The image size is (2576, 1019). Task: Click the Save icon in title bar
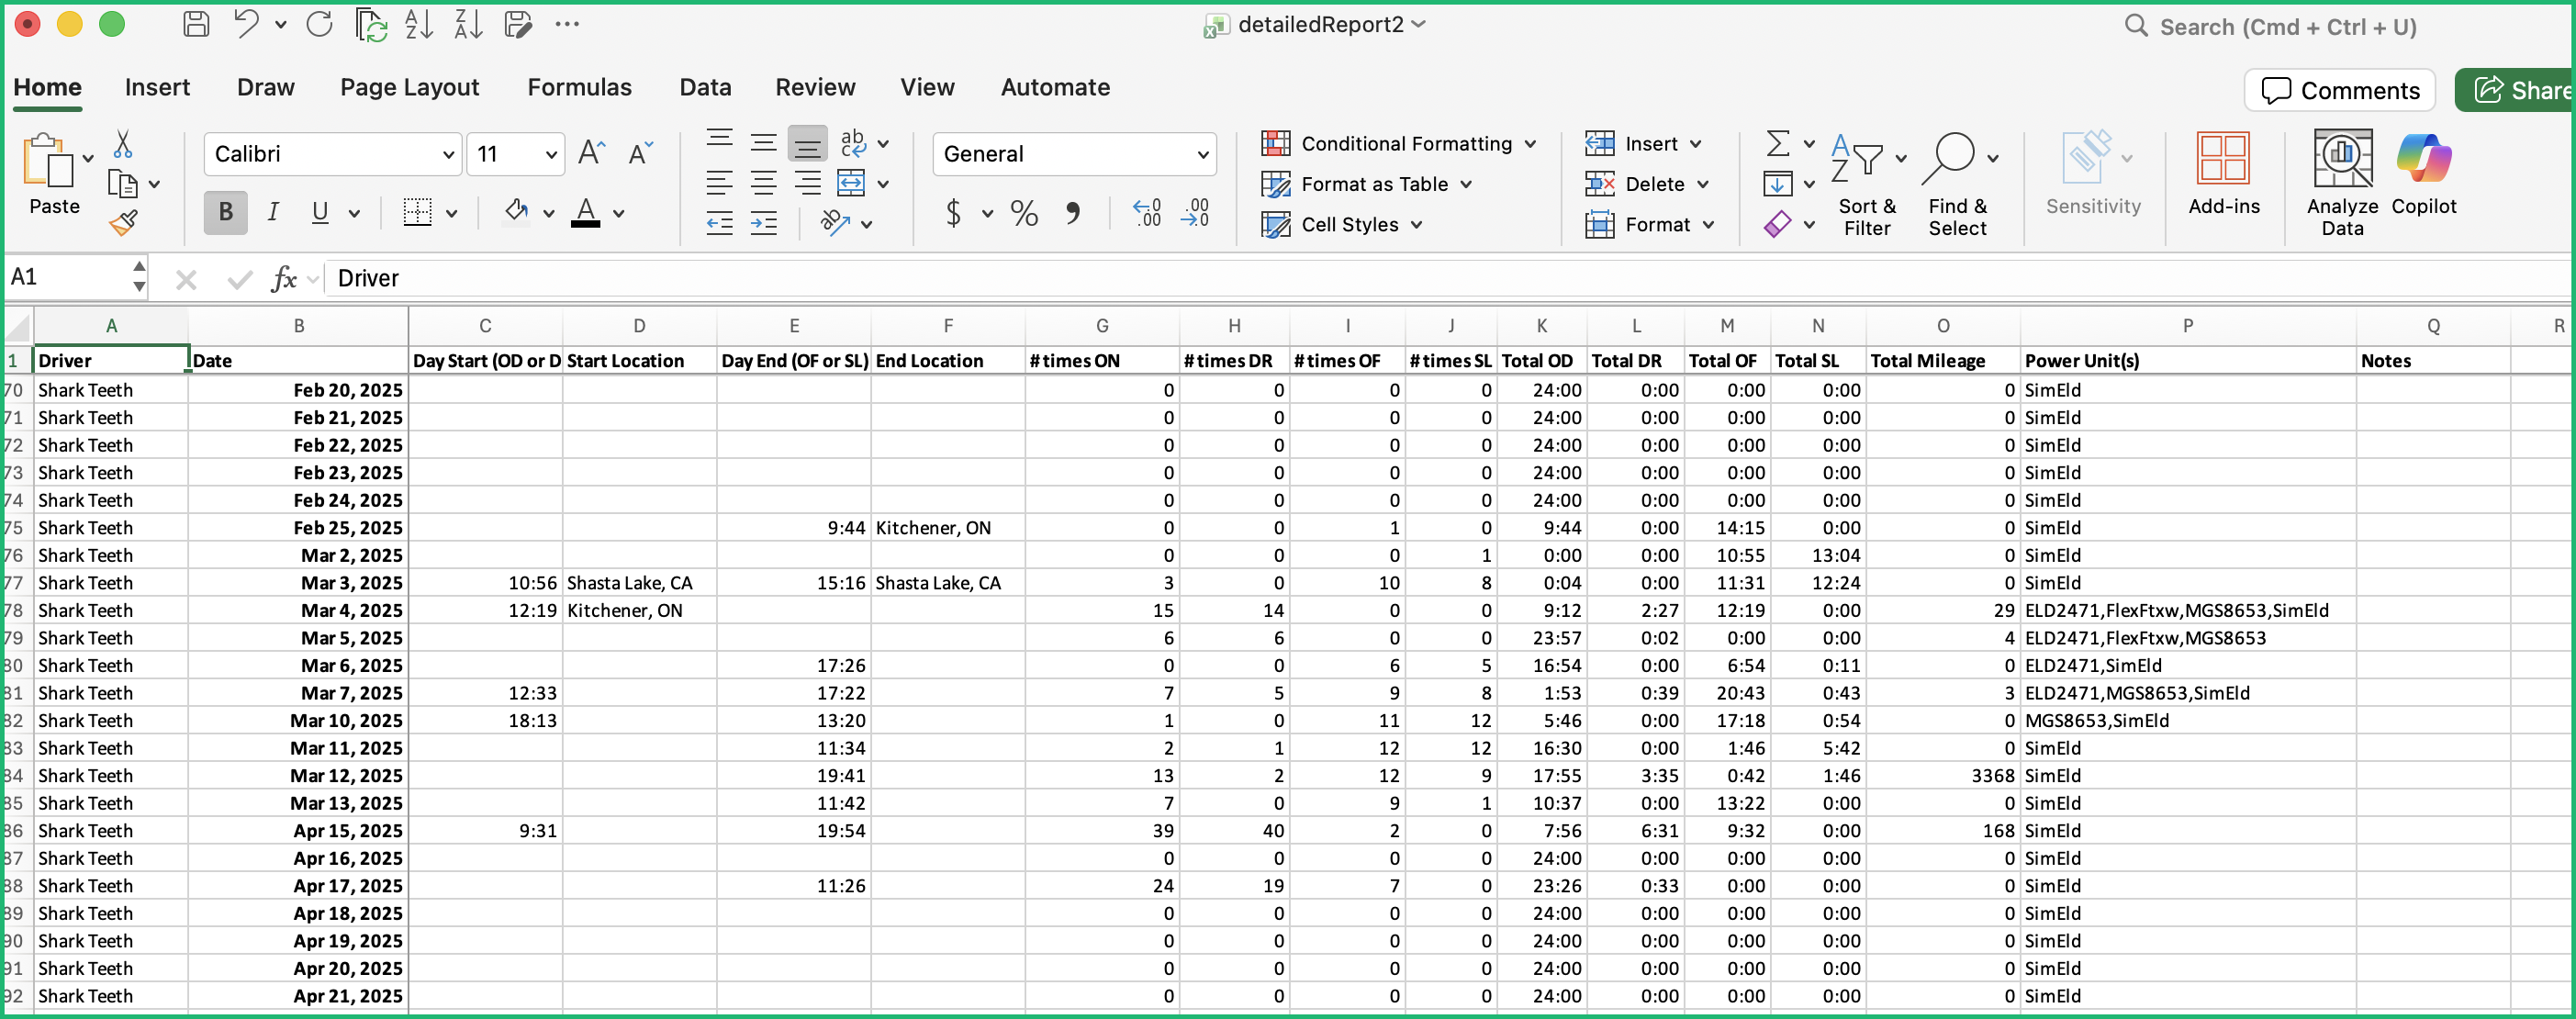click(x=197, y=25)
